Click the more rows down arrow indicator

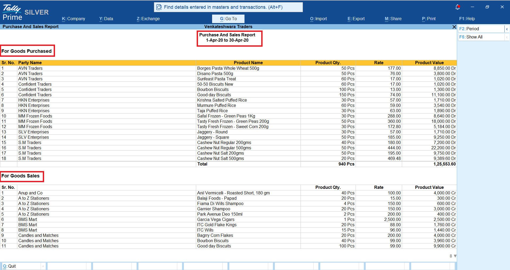(x=455, y=256)
